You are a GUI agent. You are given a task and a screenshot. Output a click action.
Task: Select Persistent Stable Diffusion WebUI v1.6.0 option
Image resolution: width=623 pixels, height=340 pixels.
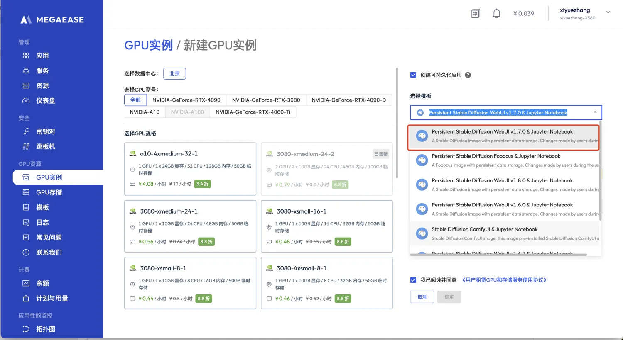tap(505, 209)
